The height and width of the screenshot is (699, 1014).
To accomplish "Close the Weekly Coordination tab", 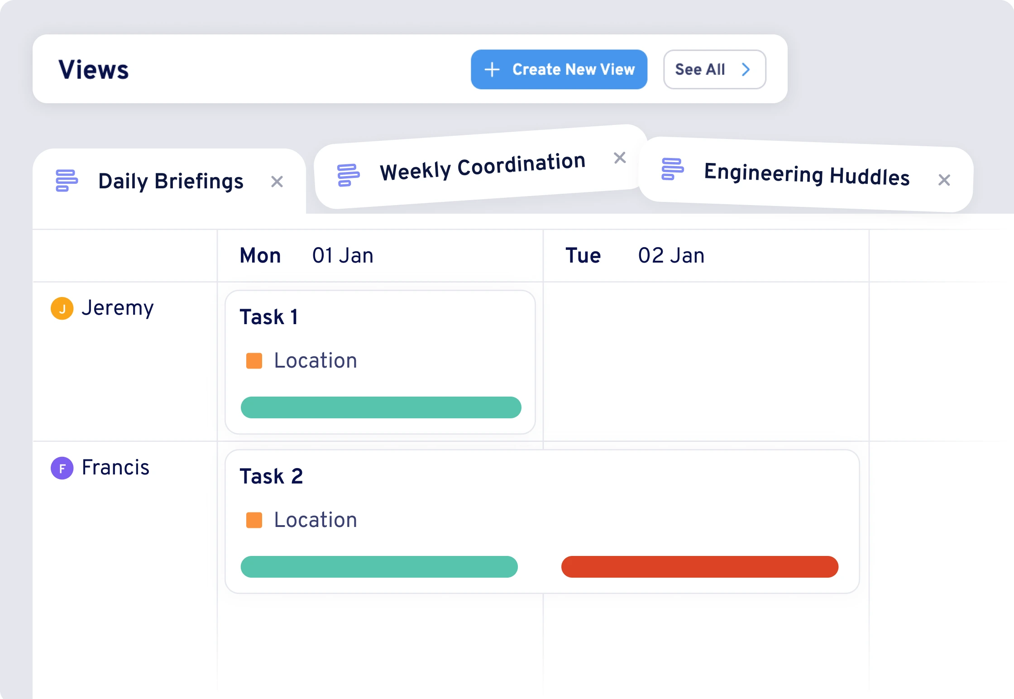I will (620, 158).
